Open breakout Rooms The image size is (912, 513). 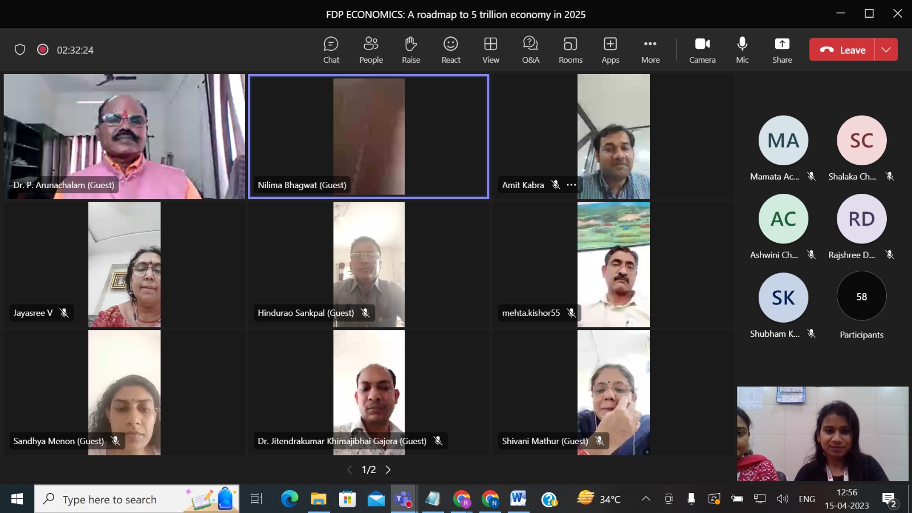point(571,50)
